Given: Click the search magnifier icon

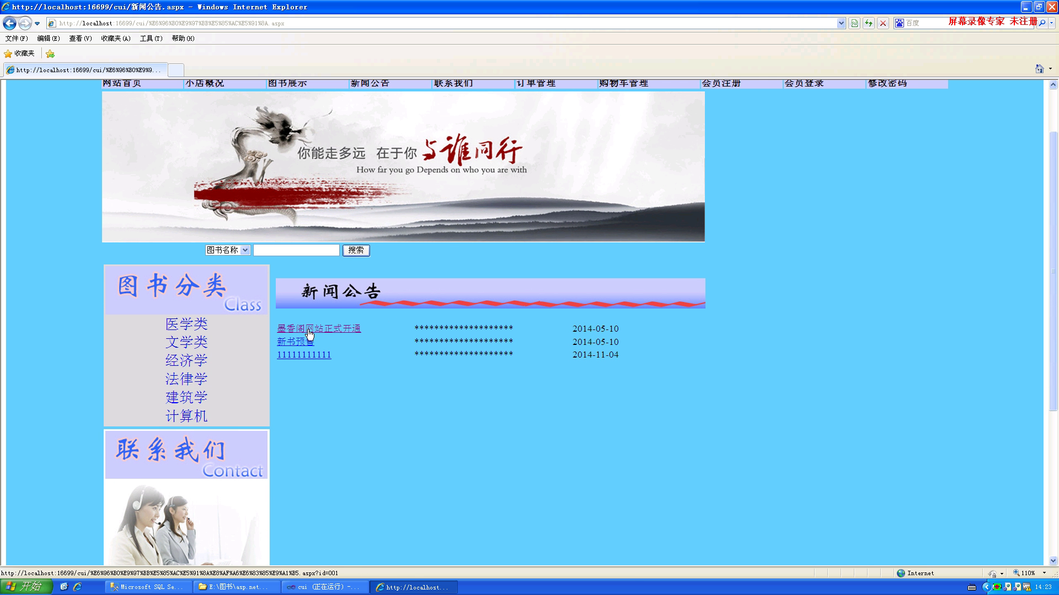Looking at the screenshot, I should click(x=1042, y=23).
